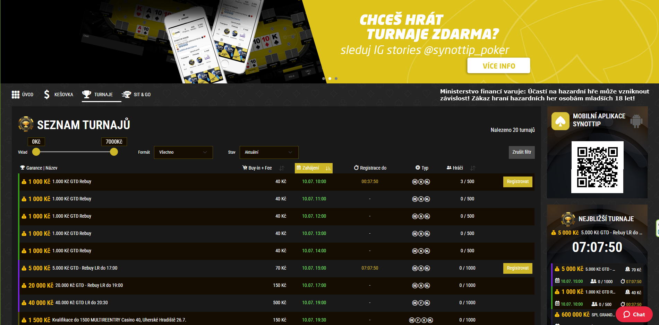This screenshot has width=659, height=325.
Task: Sort by Buy-in + Fee arrows icon
Action: pyautogui.click(x=282, y=168)
